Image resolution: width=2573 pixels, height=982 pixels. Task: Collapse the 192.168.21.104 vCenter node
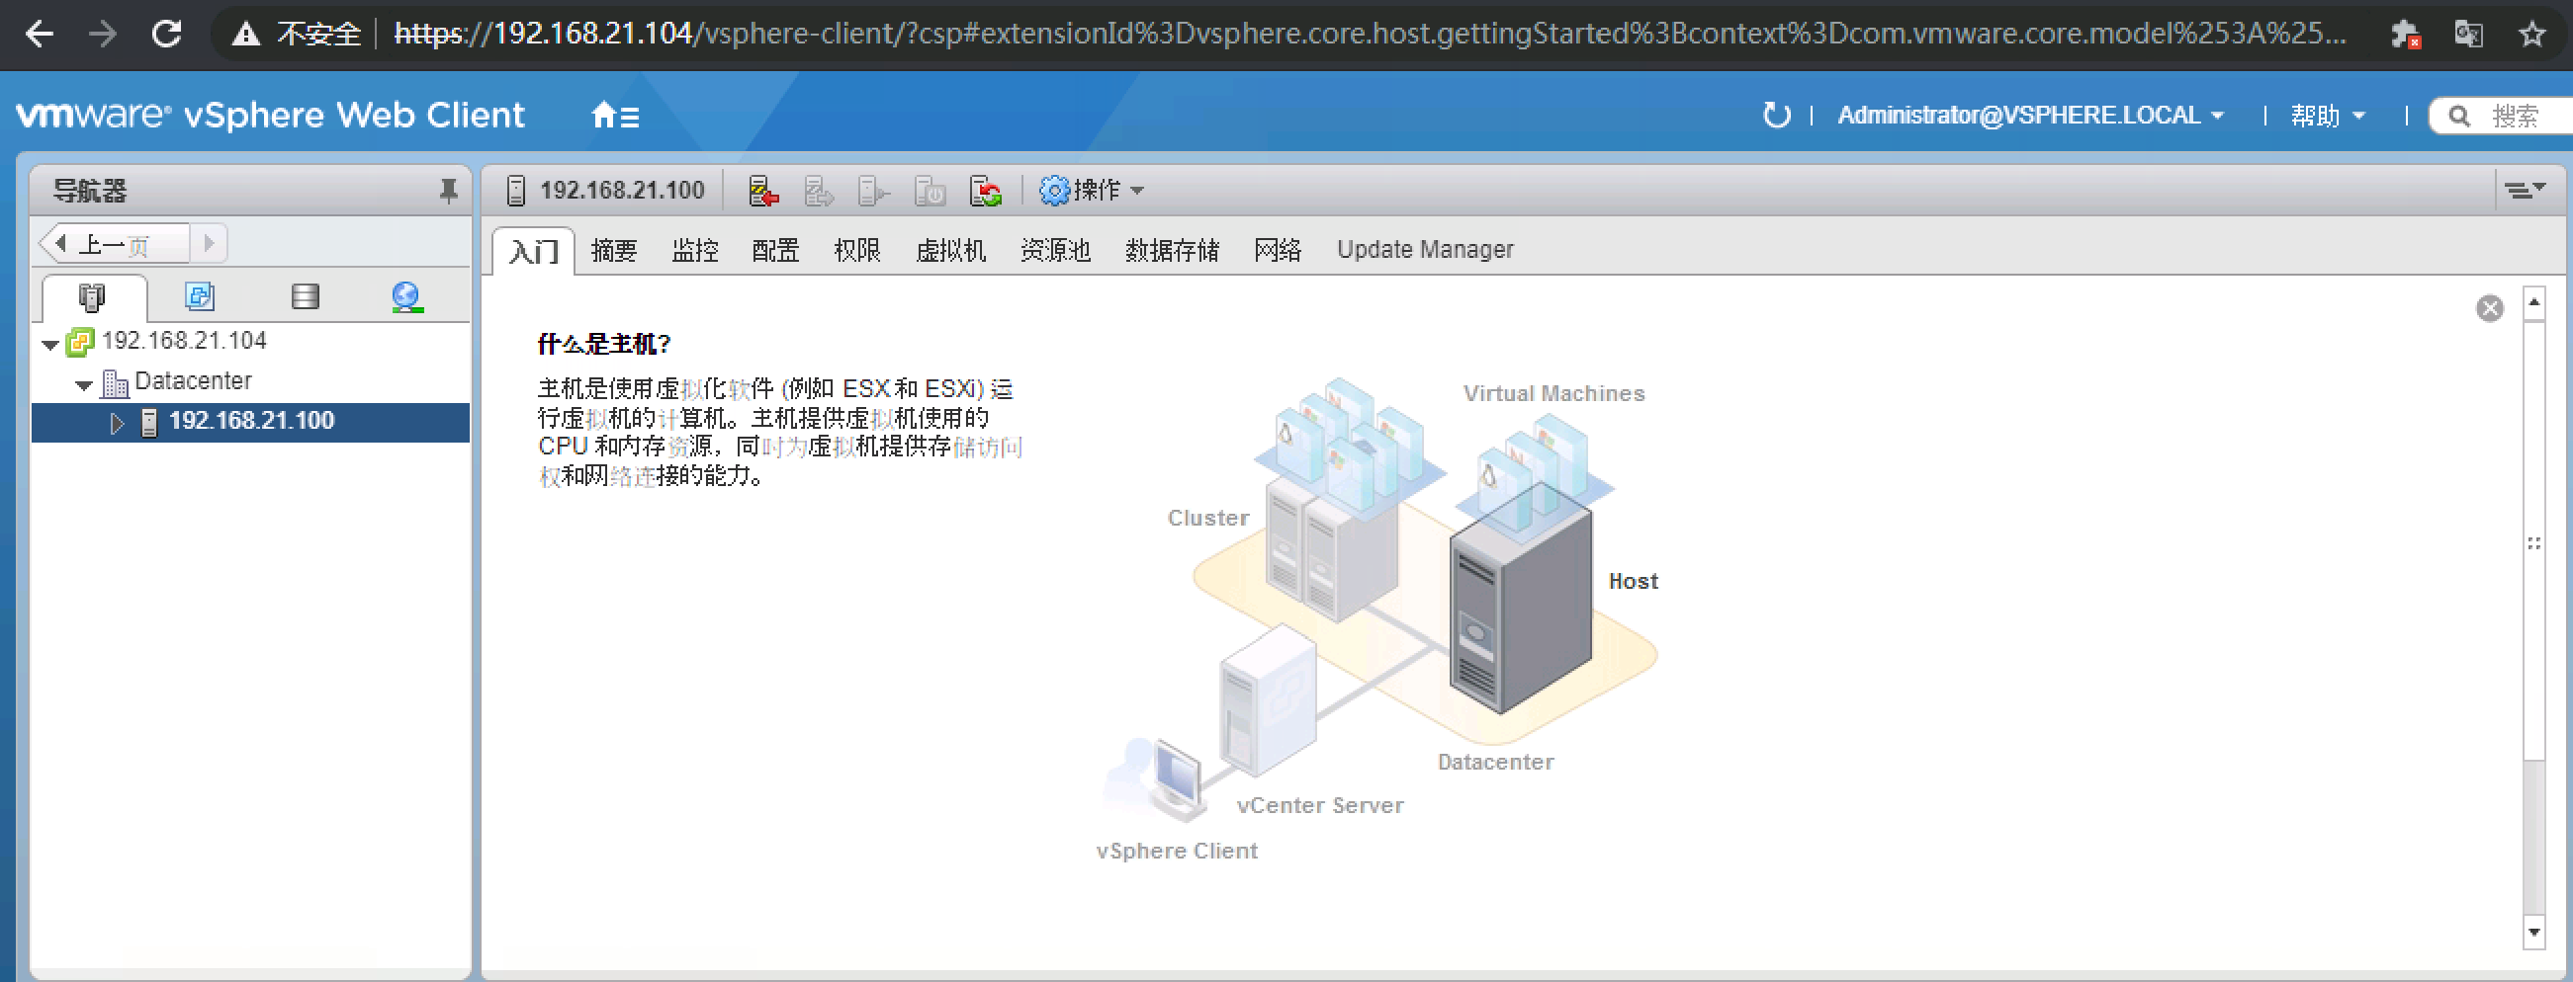(50, 345)
